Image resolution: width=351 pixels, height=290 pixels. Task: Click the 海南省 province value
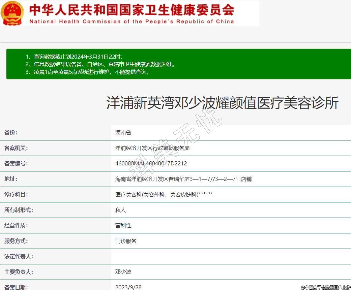pos(123,133)
